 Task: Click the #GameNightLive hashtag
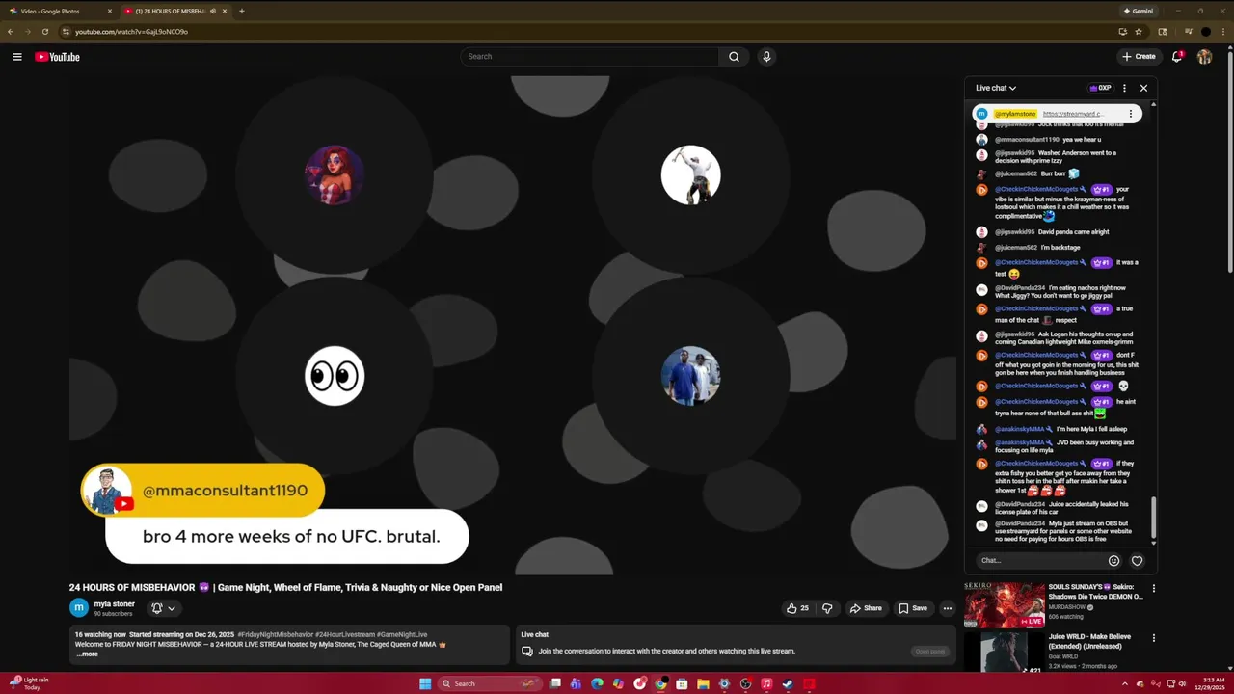pos(402,634)
